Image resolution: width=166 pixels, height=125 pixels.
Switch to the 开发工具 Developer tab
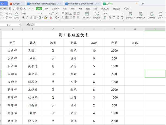point(105,9)
